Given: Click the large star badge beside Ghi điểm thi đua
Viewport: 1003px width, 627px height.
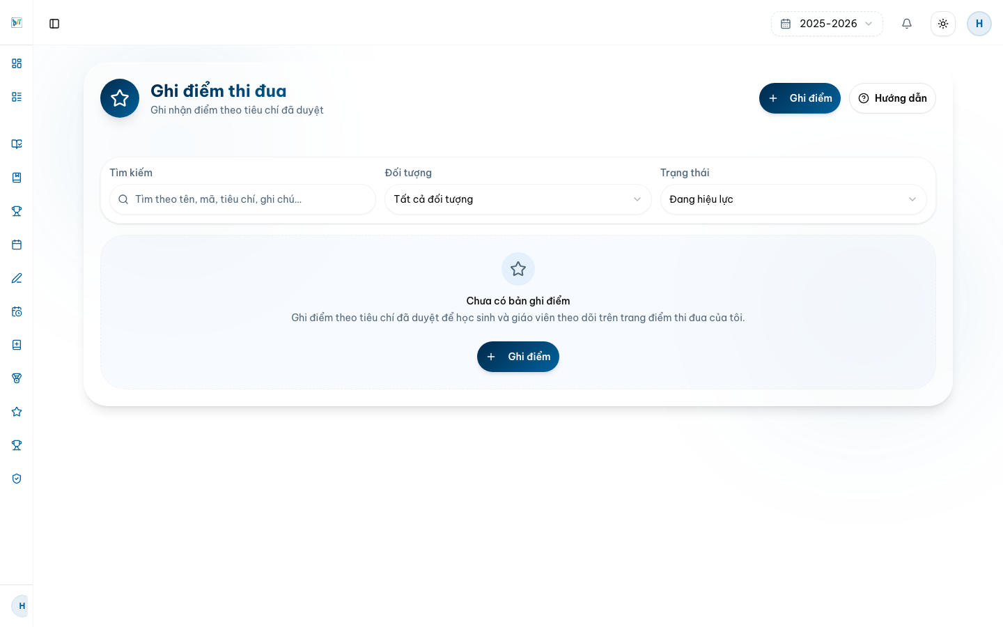Looking at the screenshot, I should click(120, 98).
